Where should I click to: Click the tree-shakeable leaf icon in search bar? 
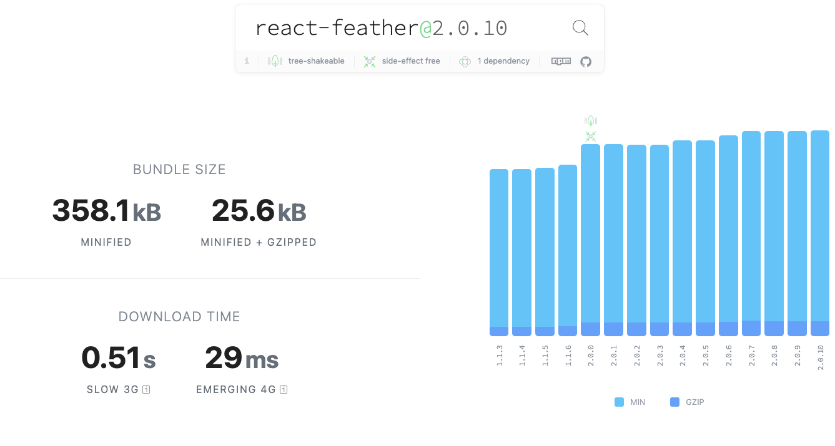(275, 61)
